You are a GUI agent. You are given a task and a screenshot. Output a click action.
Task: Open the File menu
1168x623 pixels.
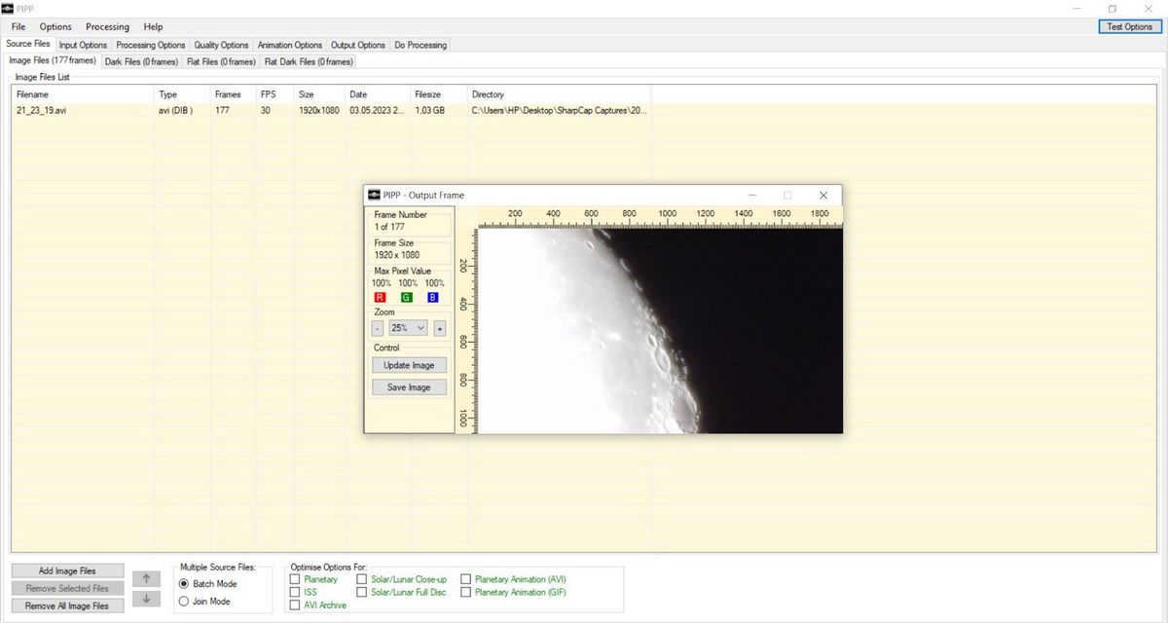[x=18, y=26]
